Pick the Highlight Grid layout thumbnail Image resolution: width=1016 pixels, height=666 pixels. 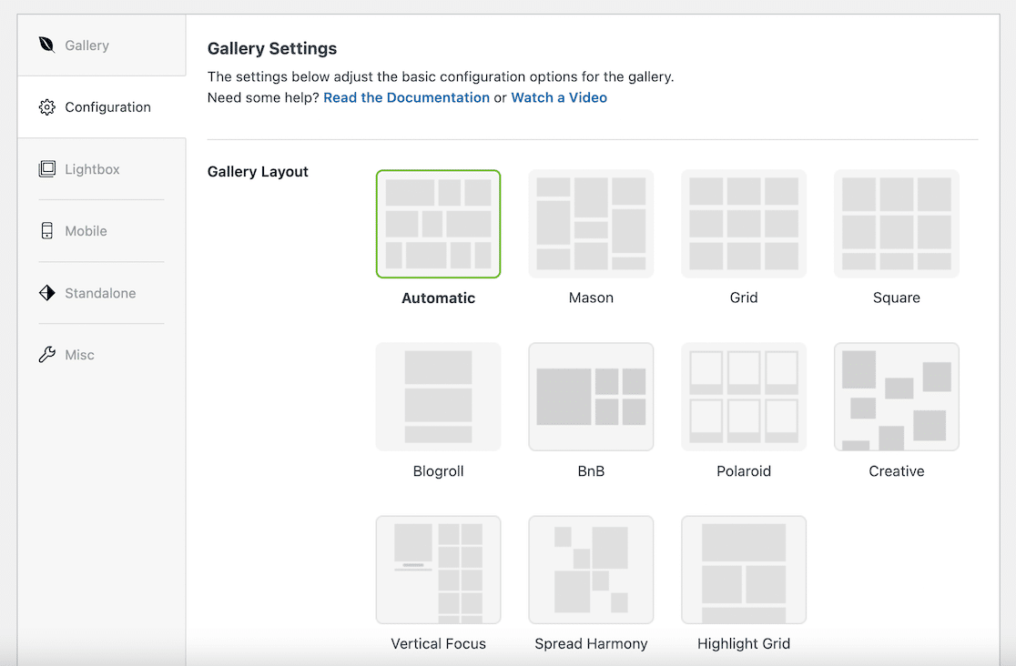point(744,570)
